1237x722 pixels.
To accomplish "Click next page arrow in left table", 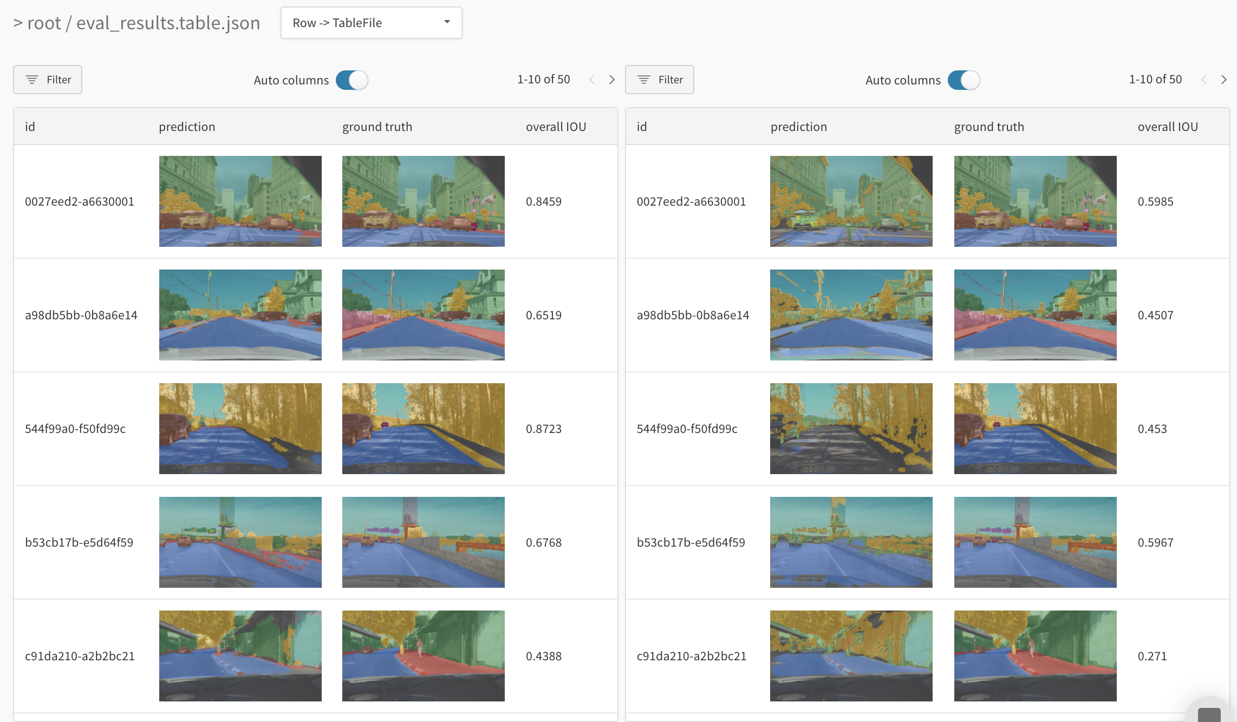I will 612,80.
